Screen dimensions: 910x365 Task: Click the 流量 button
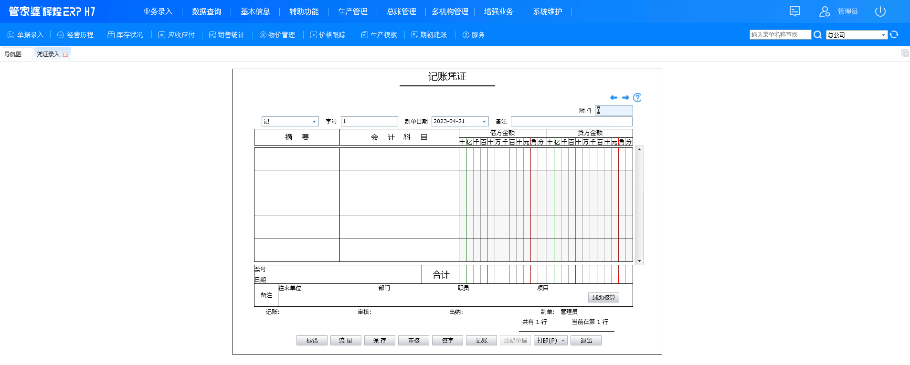[x=346, y=341]
